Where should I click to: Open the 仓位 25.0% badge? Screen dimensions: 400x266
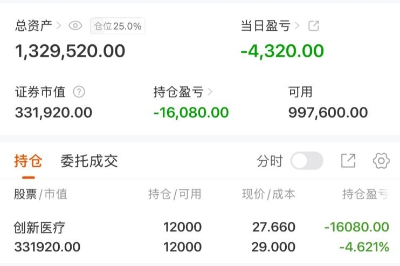(118, 26)
